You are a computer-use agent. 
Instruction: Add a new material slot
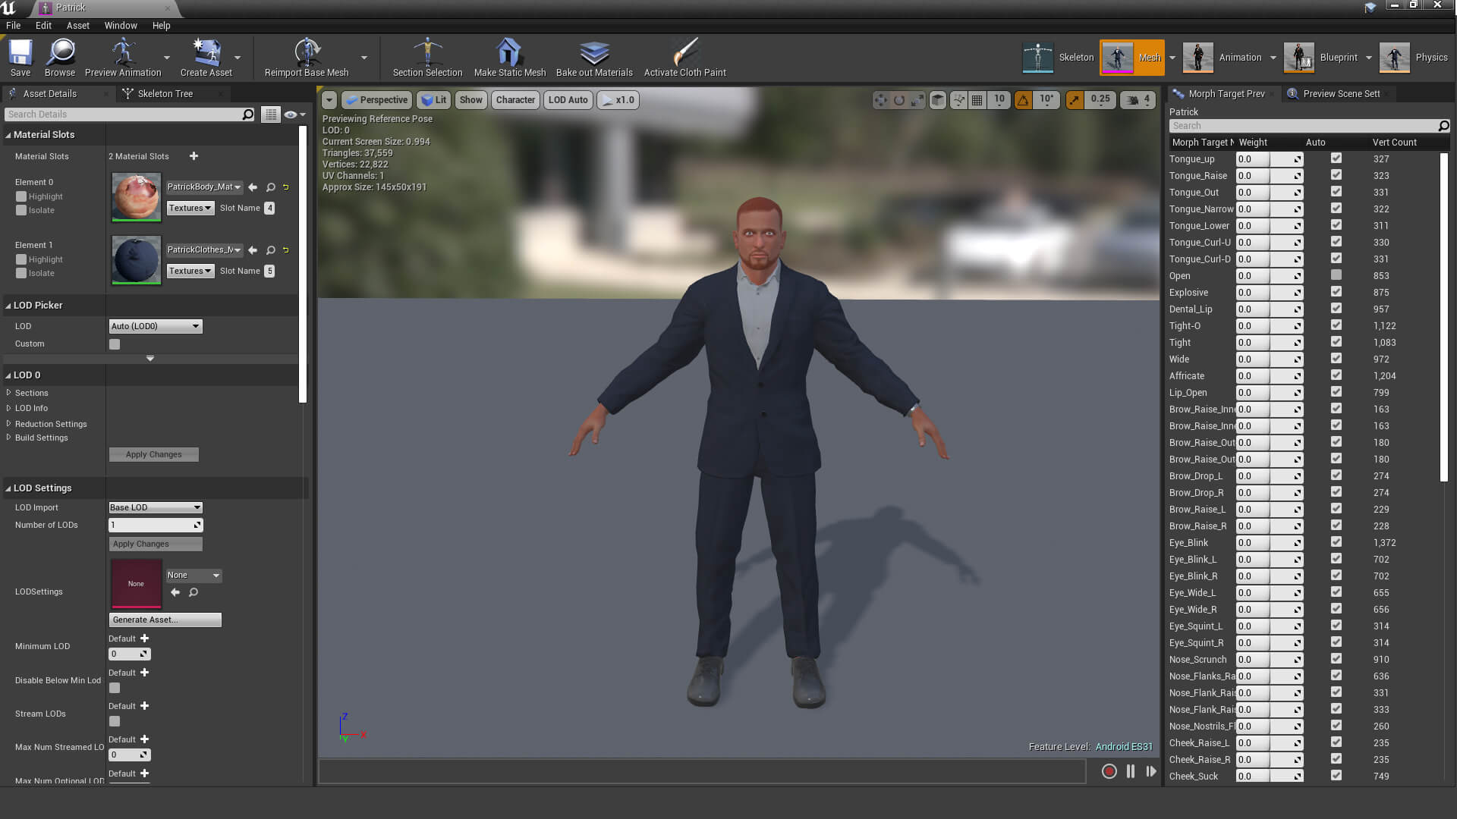click(x=194, y=156)
